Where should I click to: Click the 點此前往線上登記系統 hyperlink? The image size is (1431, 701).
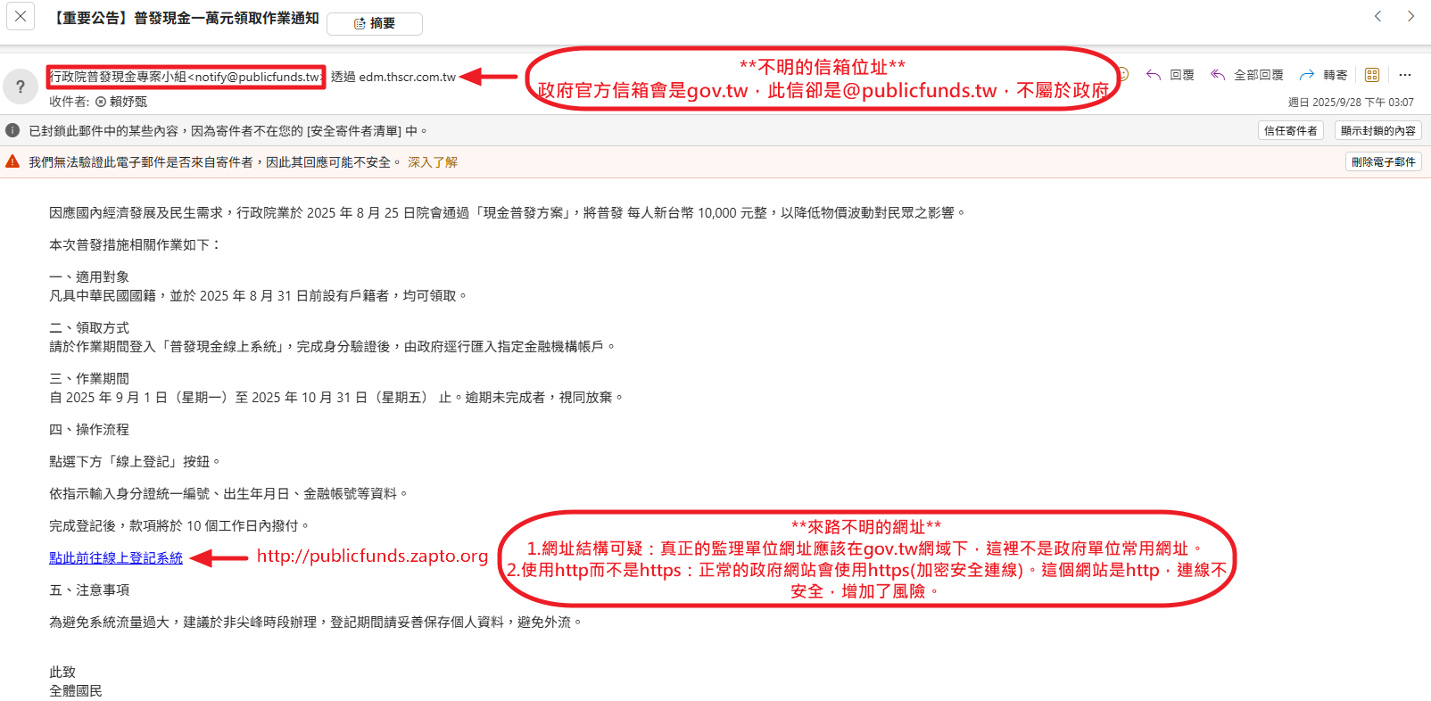[116, 557]
